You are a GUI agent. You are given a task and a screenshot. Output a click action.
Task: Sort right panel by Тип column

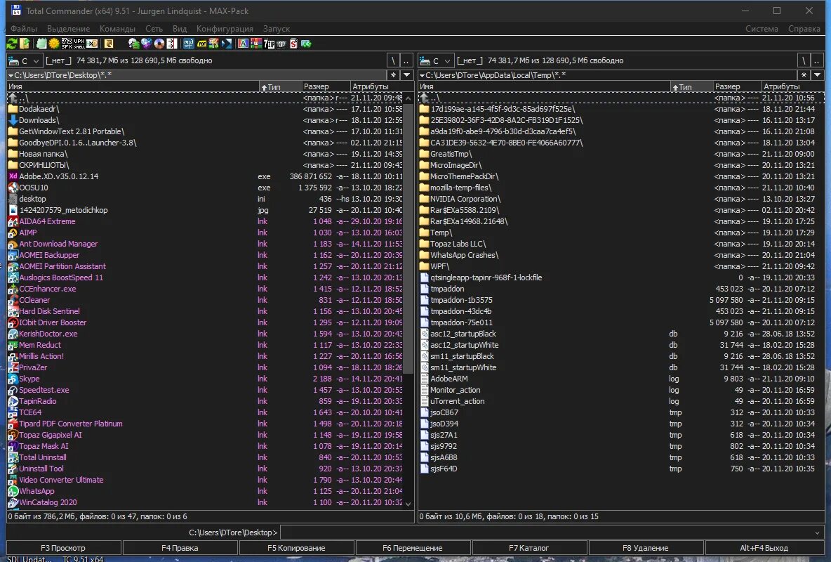[x=691, y=86]
